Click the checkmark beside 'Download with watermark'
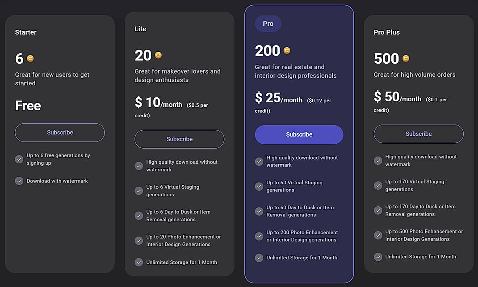The height and width of the screenshot is (287, 478). click(x=19, y=181)
